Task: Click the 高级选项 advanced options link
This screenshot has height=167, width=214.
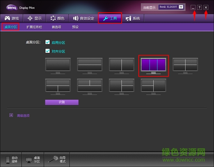Action: [x=23, y=115]
